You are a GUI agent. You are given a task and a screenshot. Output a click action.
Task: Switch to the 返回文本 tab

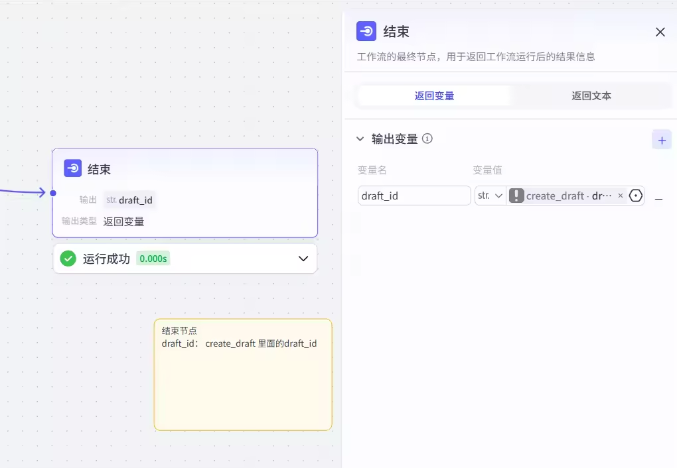point(591,95)
